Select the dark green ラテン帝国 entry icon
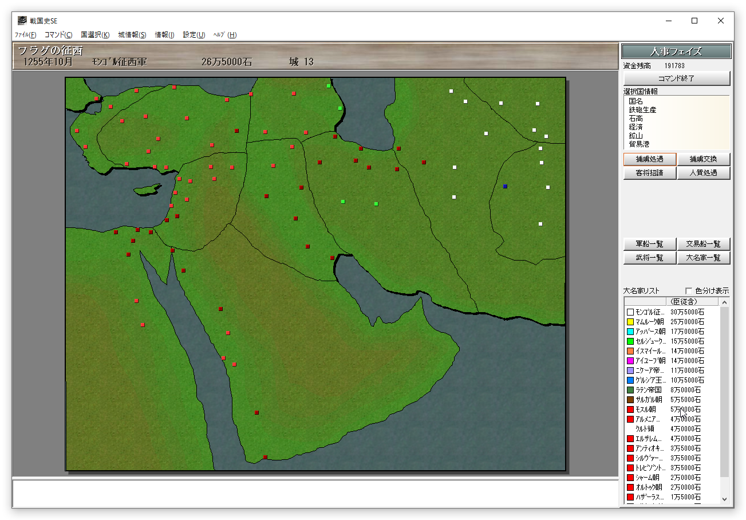746x520 pixels. [x=630, y=390]
